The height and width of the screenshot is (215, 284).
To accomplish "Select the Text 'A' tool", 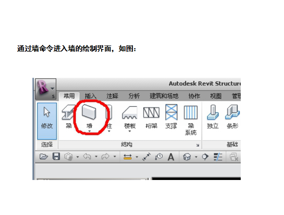I will [x=171, y=157].
